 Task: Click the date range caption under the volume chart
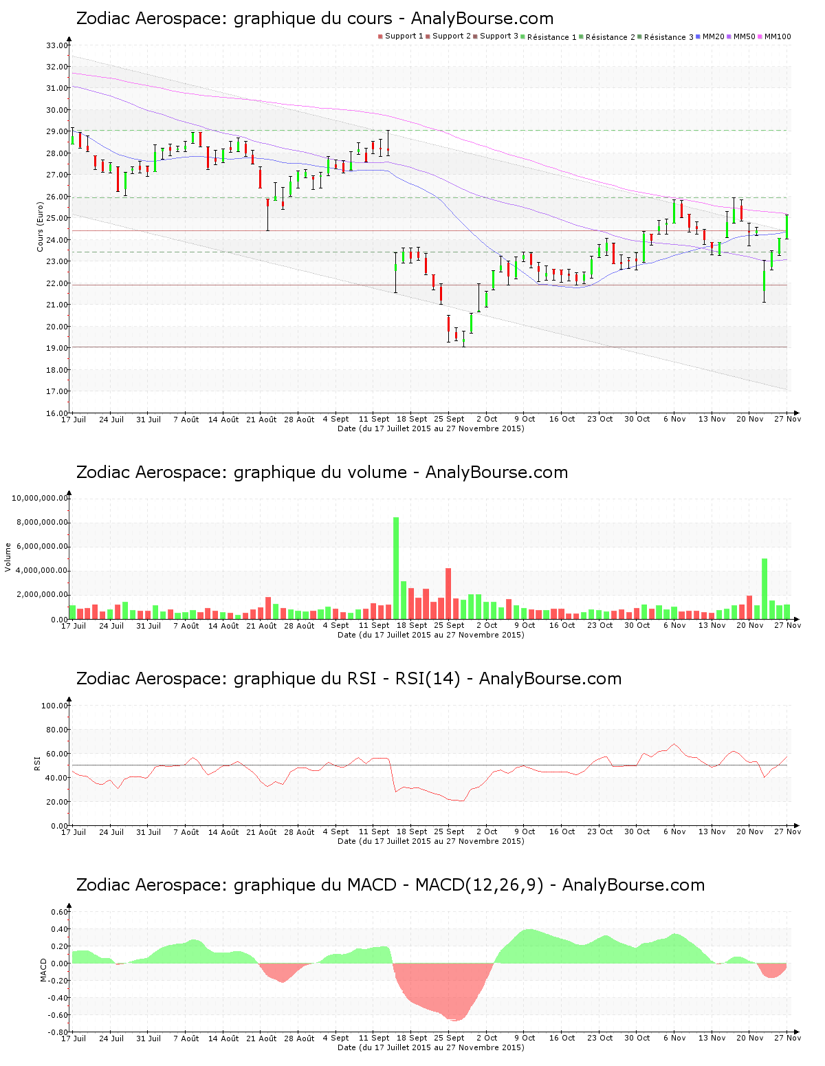(431, 635)
